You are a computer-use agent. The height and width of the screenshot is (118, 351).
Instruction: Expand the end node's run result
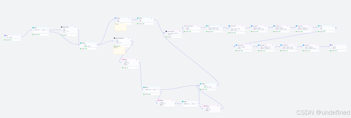pos(345,51)
